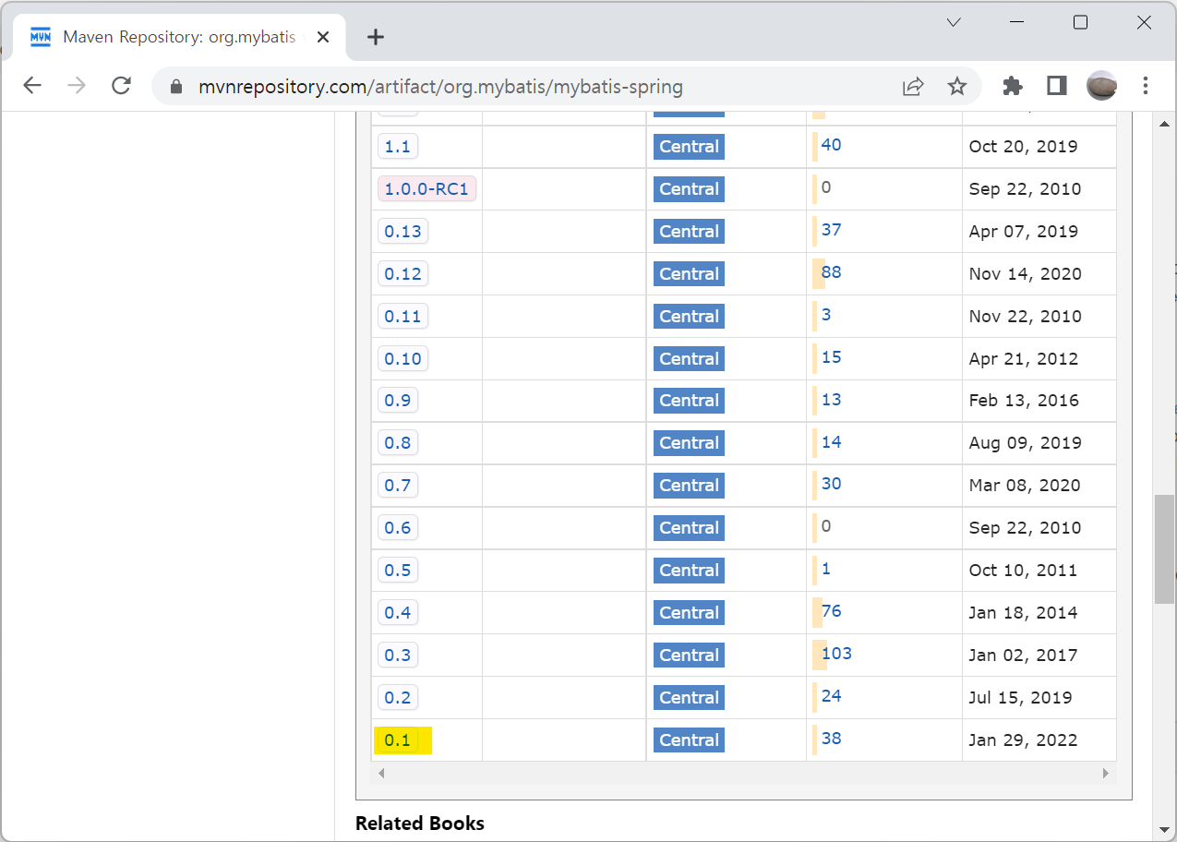The image size is (1177, 842).
Task: Open the tab search chevron
Action: [954, 22]
